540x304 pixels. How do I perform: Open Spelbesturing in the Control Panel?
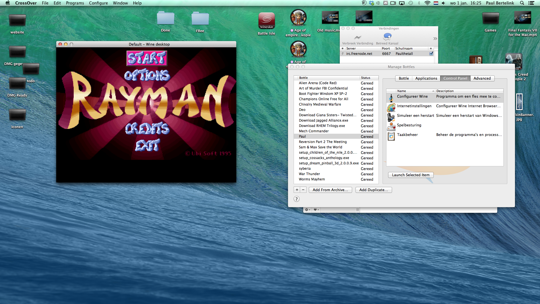click(409, 125)
